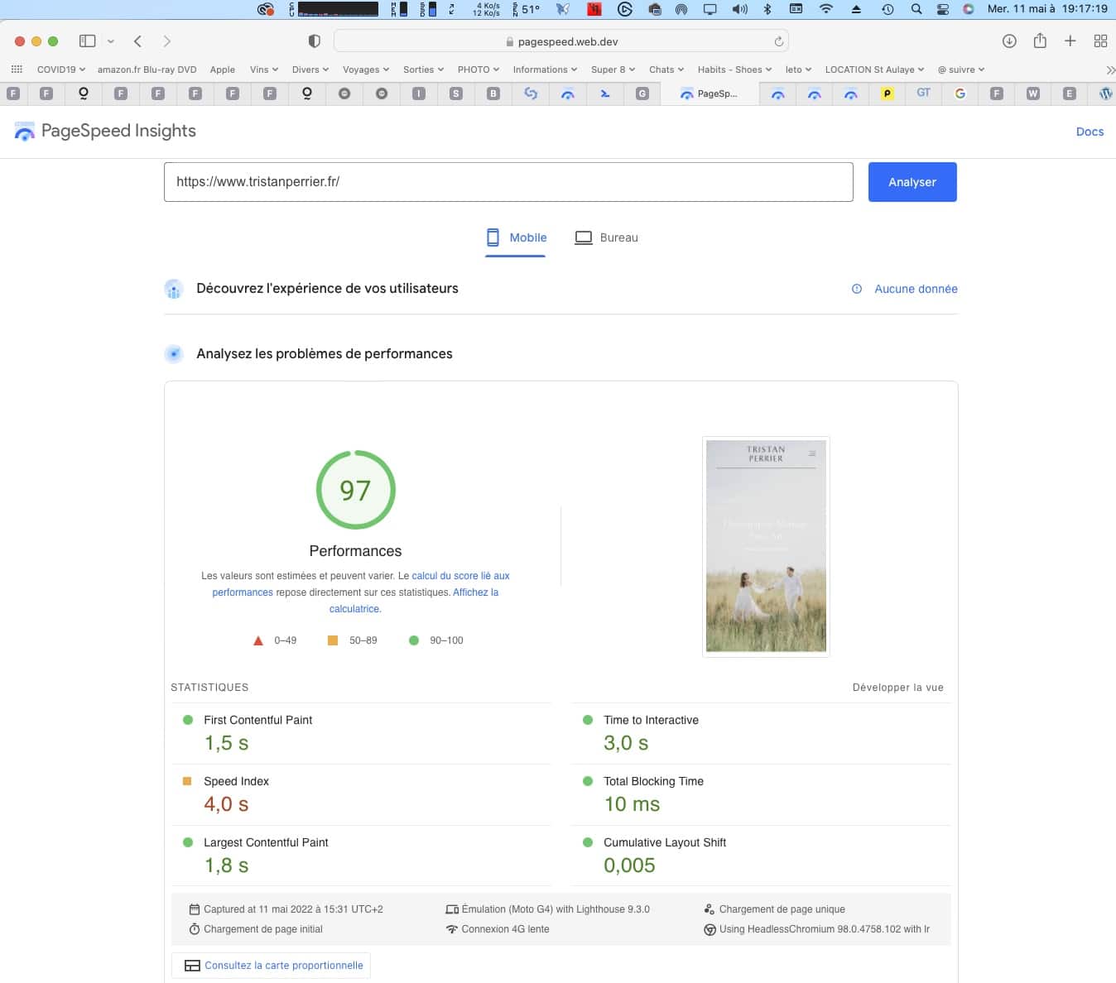Screen dimensions: 1116x983
Task: Go forward with the Safari forward arrow
Action: pos(166,41)
